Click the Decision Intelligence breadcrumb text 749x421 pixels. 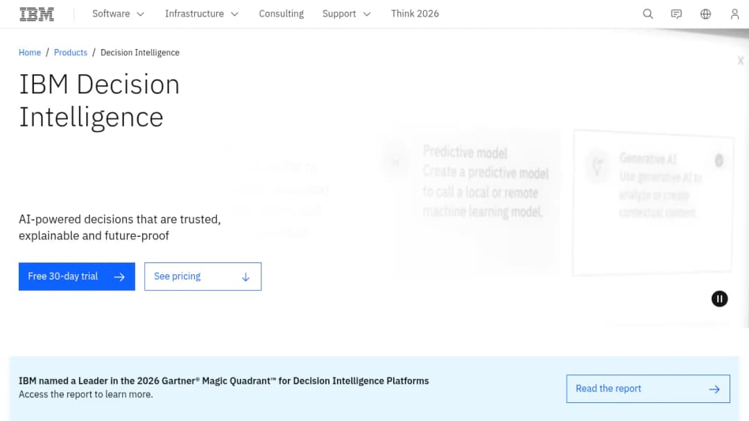[x=140, y=53]
